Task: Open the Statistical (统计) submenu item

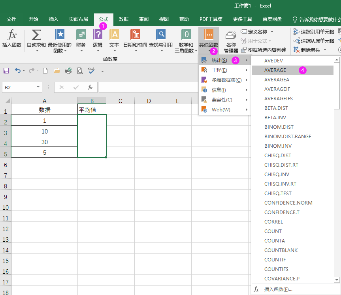Action: click(224, 60)
